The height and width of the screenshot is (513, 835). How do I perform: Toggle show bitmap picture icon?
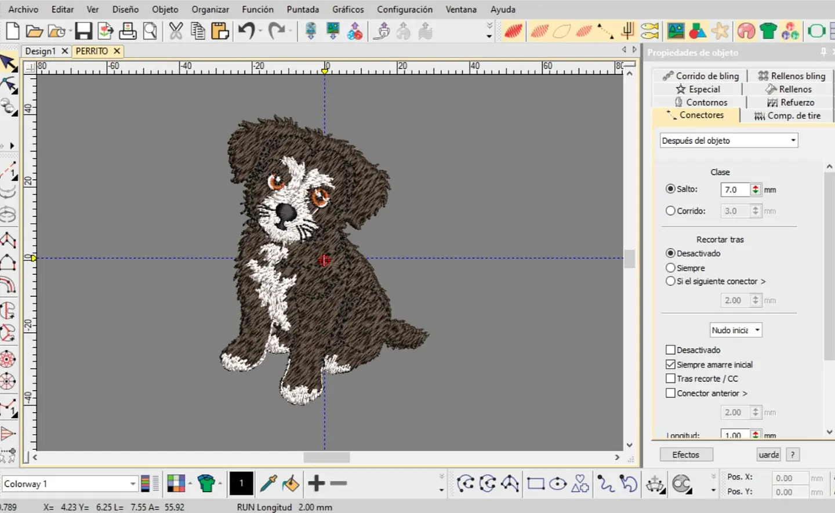pos(676,31)
